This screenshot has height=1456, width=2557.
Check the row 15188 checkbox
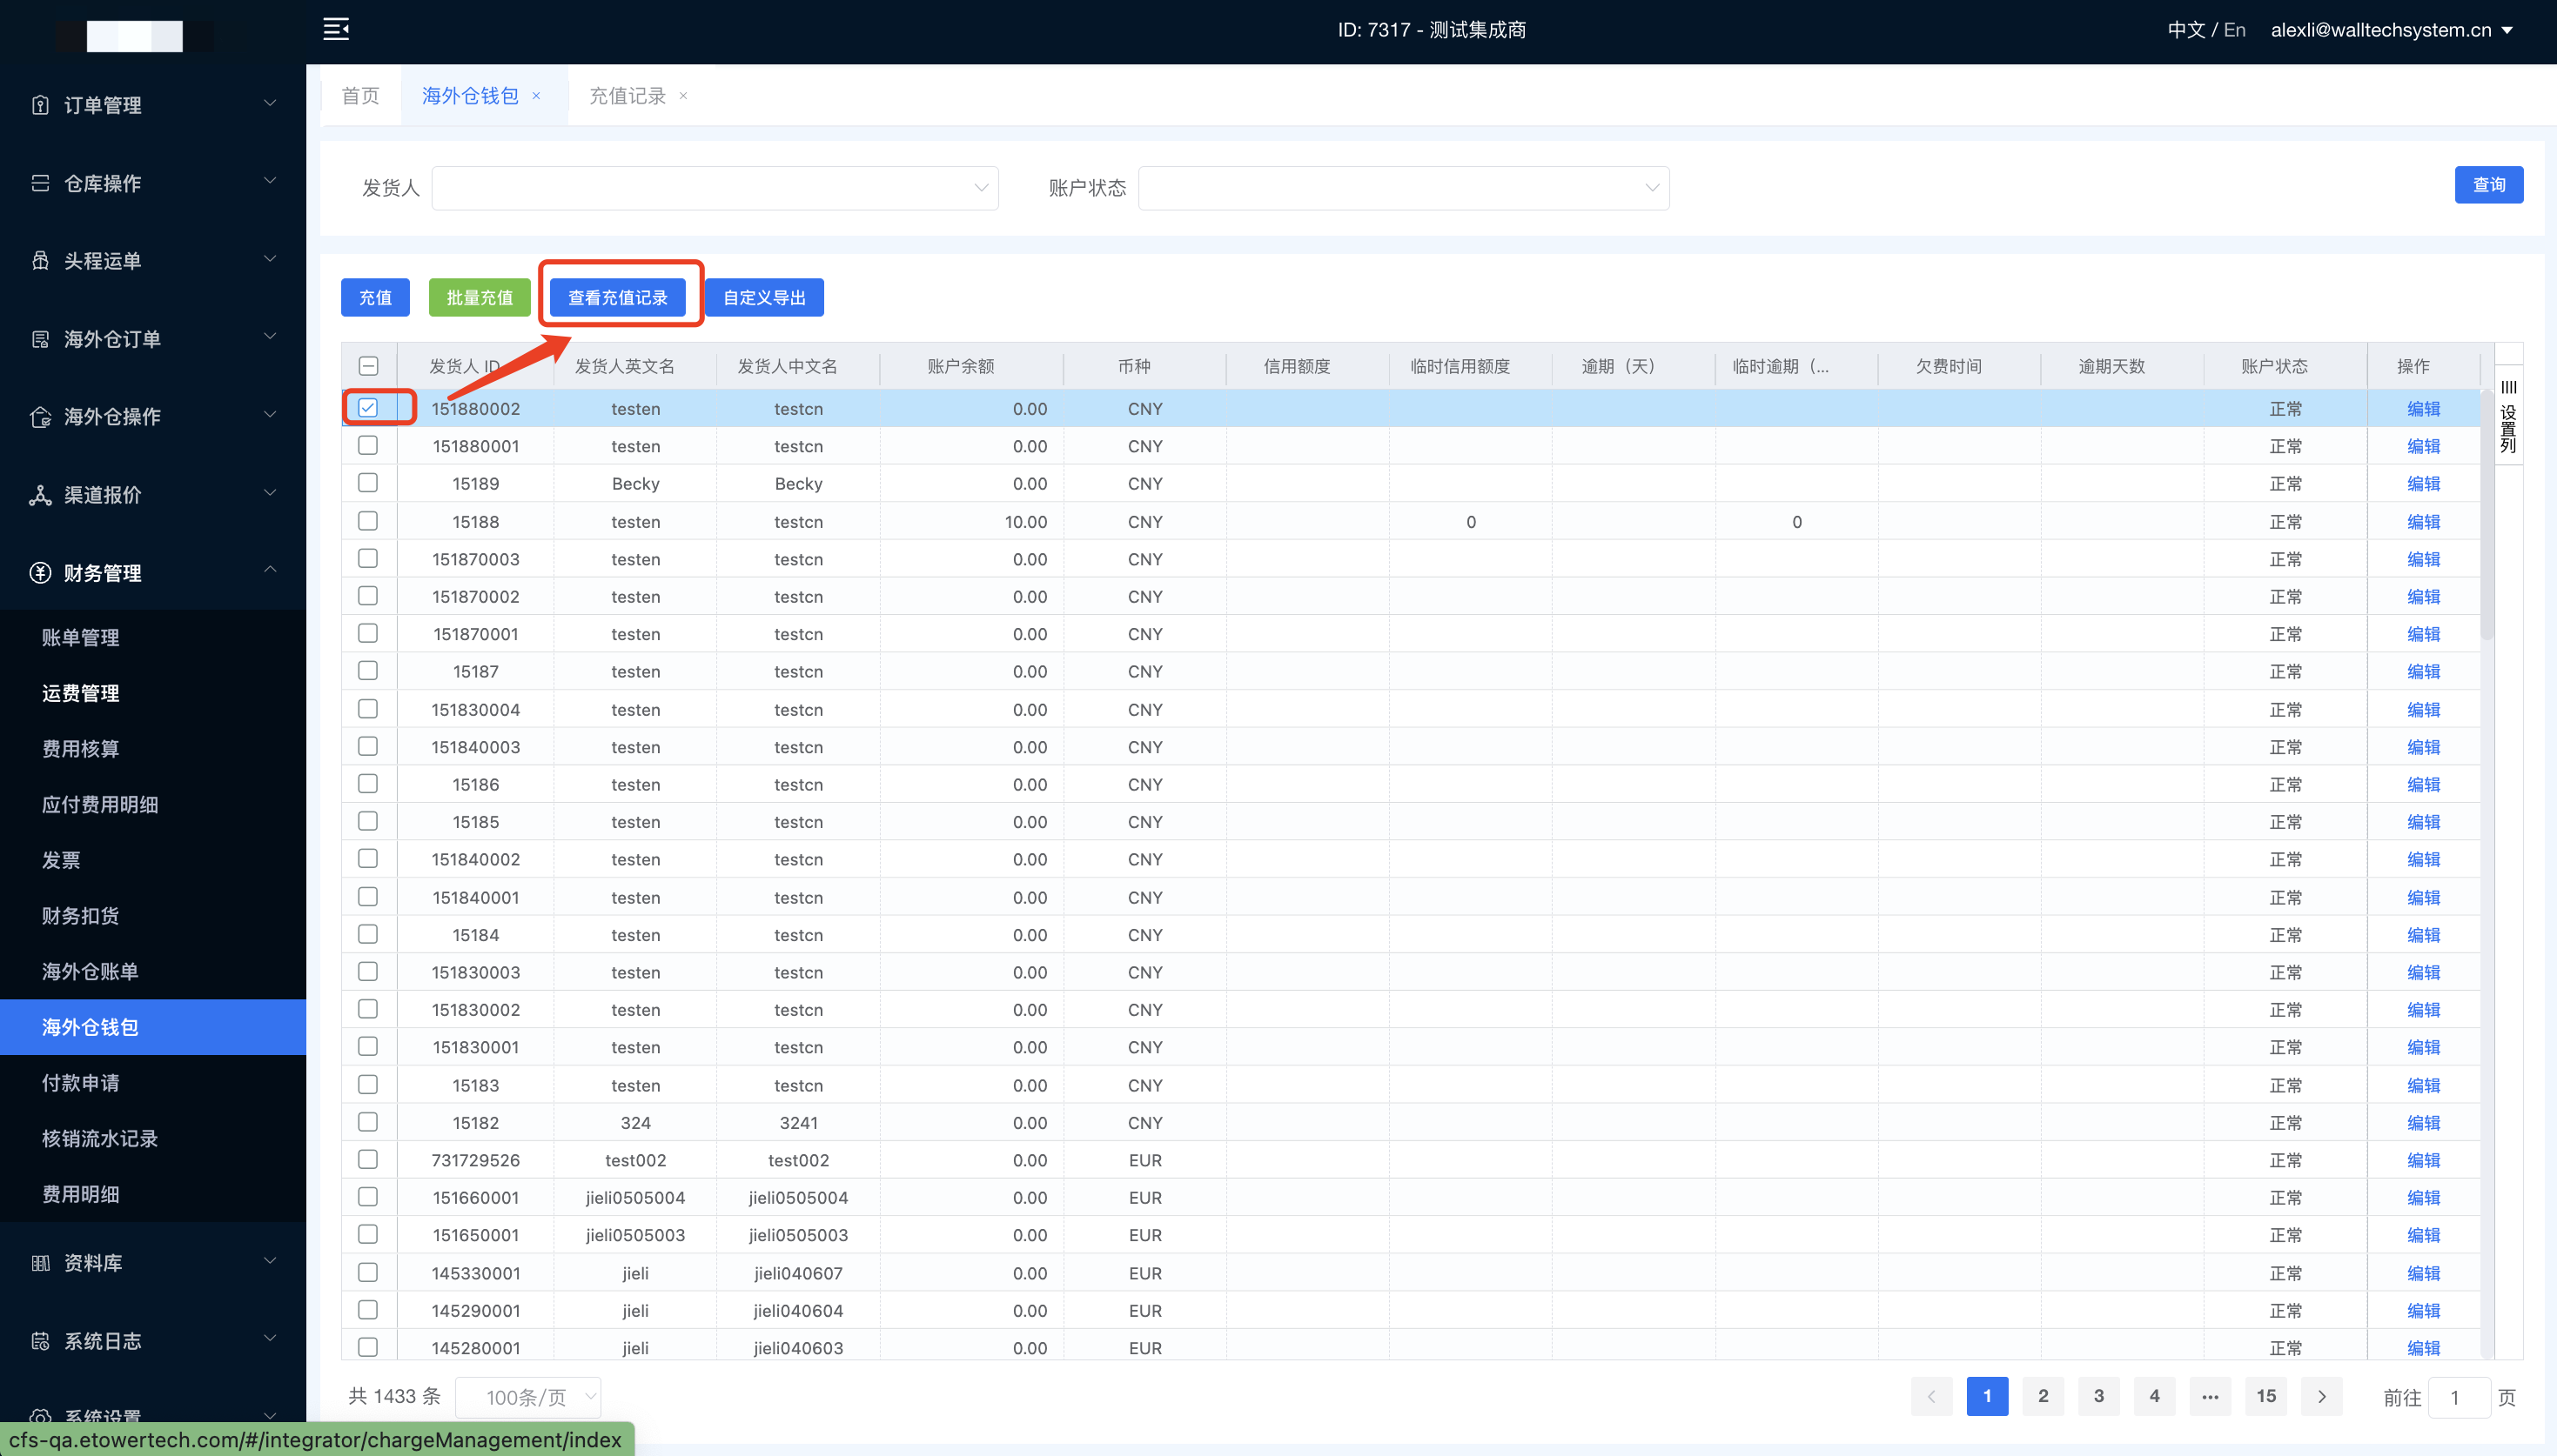coord(368,521)
